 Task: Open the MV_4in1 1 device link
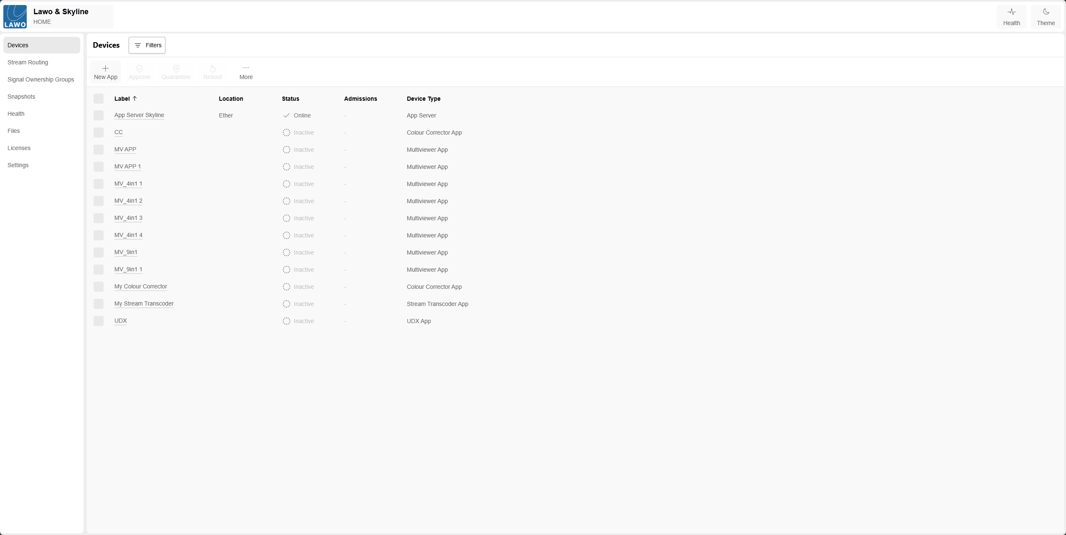click(128, 184)
